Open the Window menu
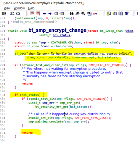 coord(19,8)
